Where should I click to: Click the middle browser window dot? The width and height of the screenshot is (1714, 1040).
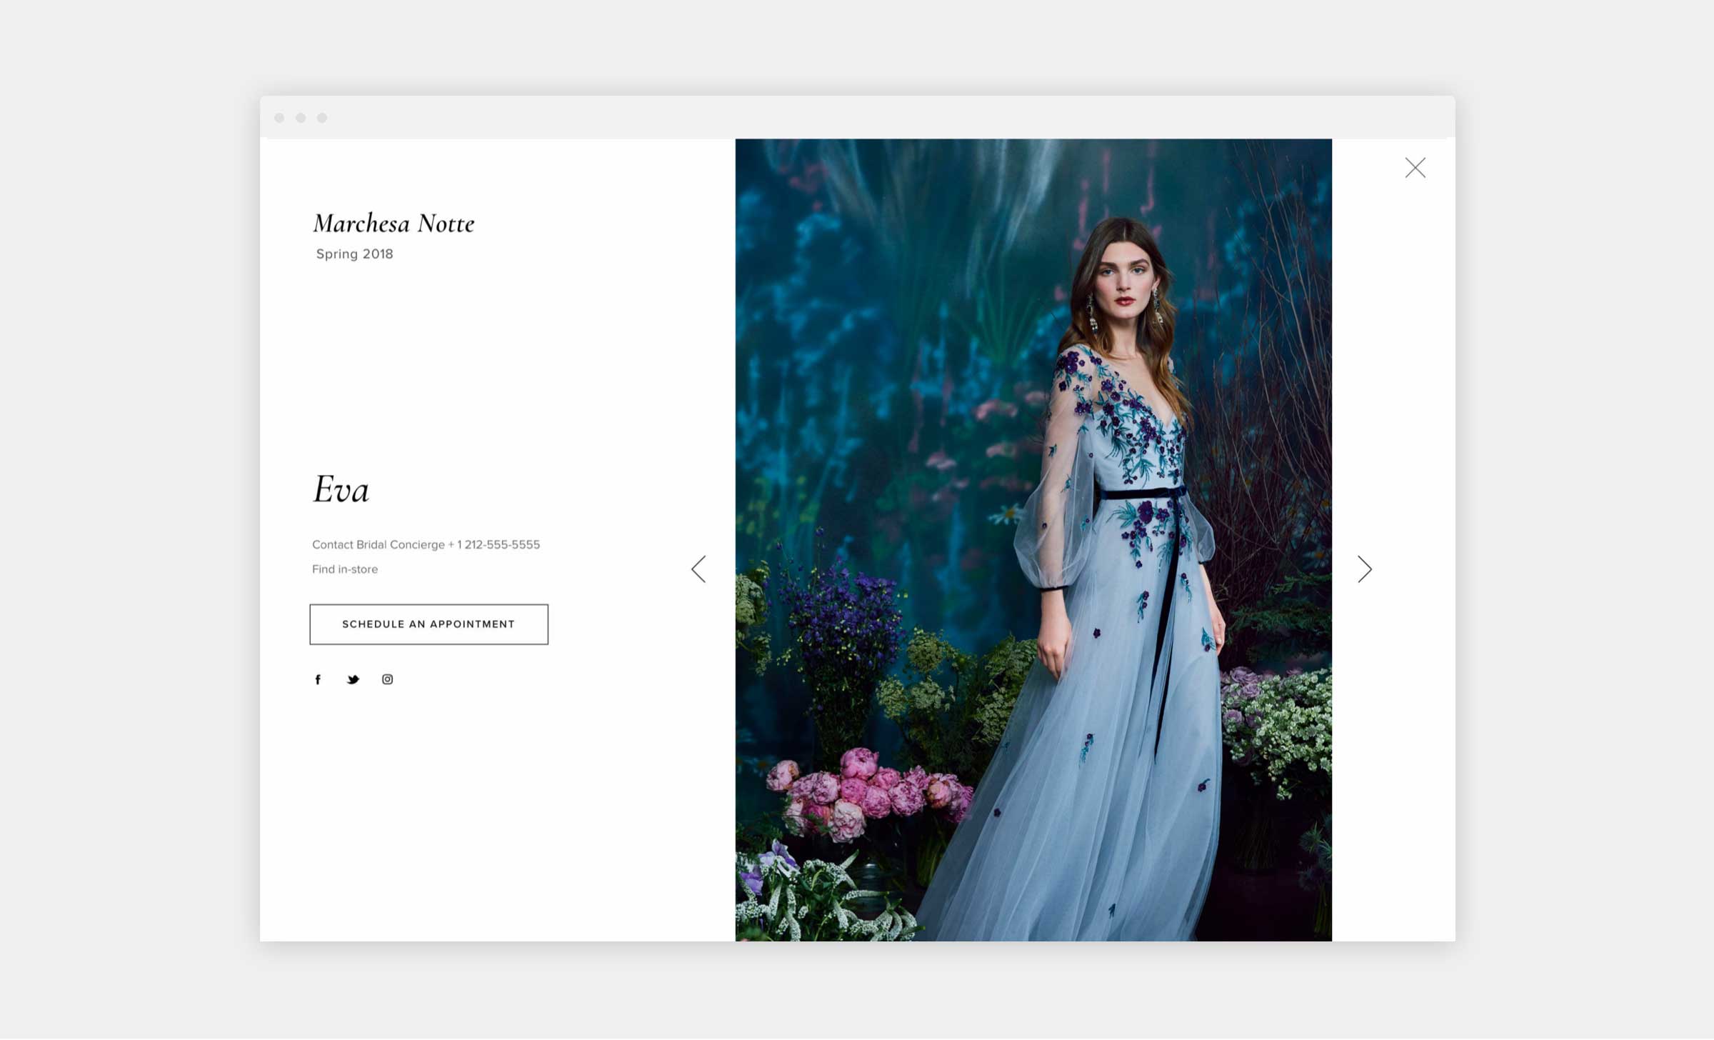pos(301,118)
